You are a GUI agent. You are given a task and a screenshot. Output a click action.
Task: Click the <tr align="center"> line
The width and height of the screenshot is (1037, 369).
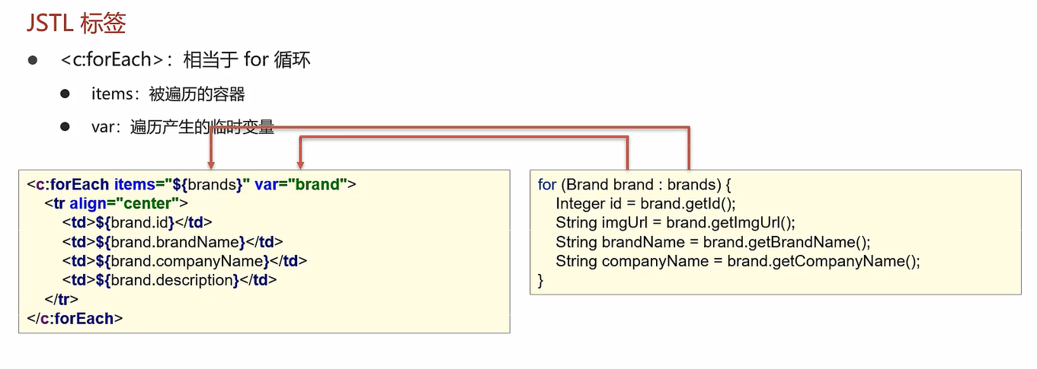116,203
